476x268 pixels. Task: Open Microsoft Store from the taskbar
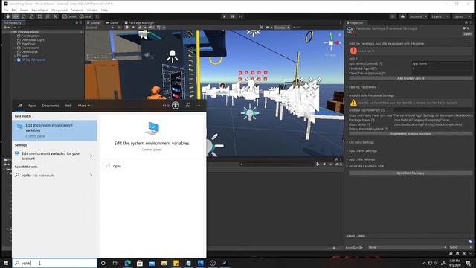pos(140,263)
